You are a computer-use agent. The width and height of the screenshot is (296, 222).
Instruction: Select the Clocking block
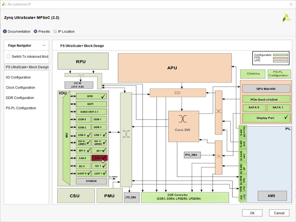click(253, 74)
